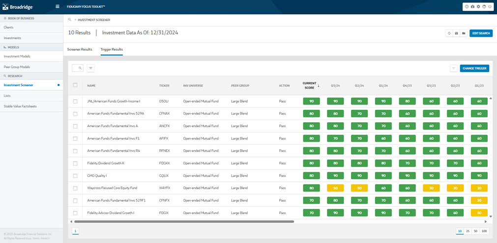The height and width of the screenshot is (243, 497).
Task: Open Stable Value Factsheets in sidebar
Action: tap(31, 107)
